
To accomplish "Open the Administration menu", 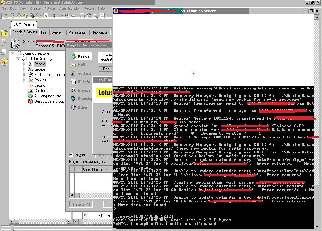I will point(70,8).
